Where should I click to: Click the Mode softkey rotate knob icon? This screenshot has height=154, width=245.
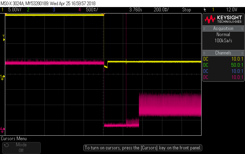(6, 145)
